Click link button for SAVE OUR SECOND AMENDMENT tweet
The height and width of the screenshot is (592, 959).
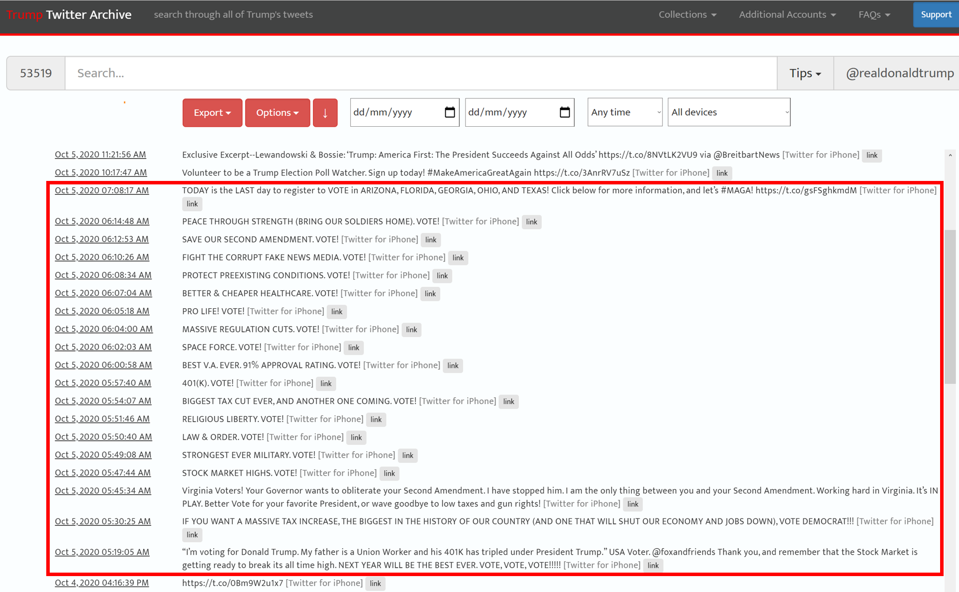click(x=431, y=240)
